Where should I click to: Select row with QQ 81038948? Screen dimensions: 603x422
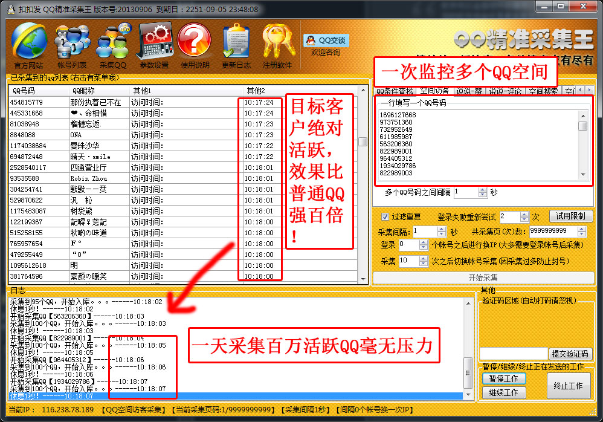(183, 124)
